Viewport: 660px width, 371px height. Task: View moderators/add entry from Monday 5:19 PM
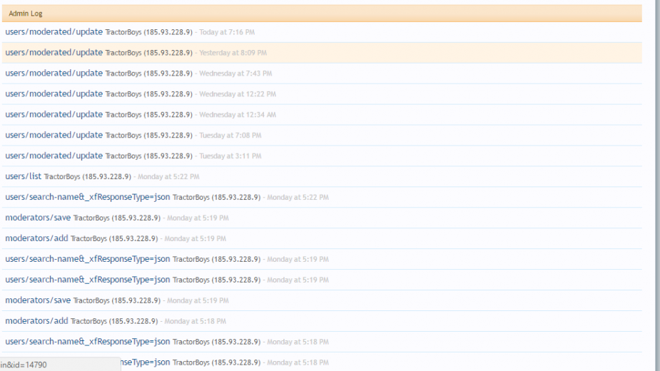pos(36,239)
